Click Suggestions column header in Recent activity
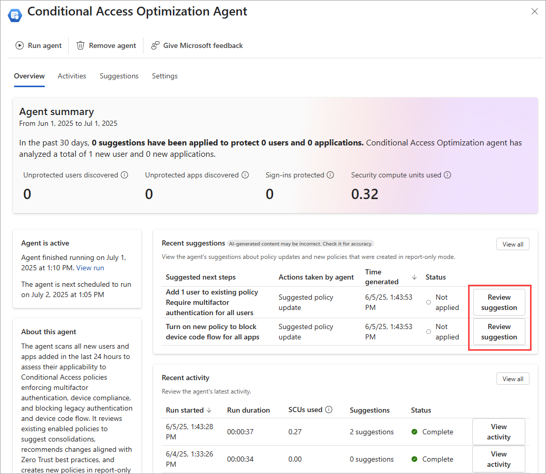 point(370,410)
